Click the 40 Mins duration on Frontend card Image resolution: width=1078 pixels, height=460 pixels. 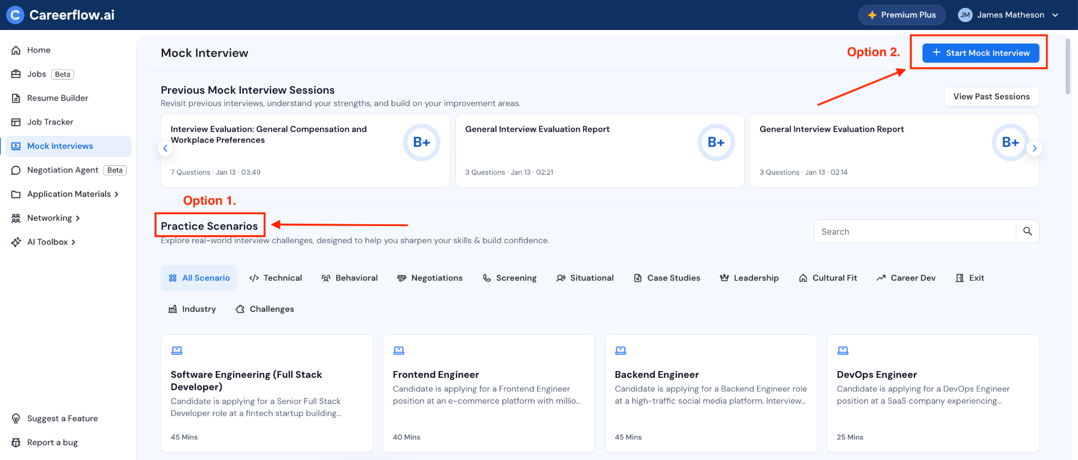tap(406, 437)
